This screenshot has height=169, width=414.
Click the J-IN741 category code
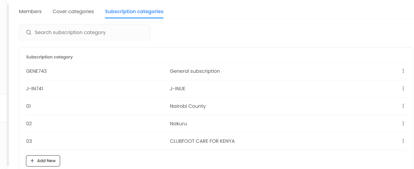35,89
